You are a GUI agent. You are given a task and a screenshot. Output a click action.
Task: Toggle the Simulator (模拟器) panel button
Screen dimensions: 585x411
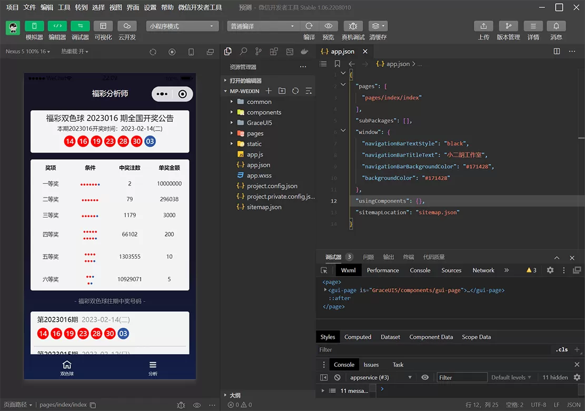pyautogui.click(x=34, y=26)
